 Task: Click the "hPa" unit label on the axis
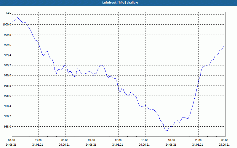(9, 13)
